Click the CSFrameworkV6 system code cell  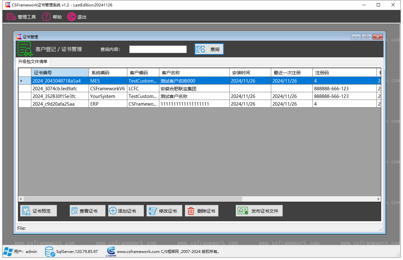108,89
